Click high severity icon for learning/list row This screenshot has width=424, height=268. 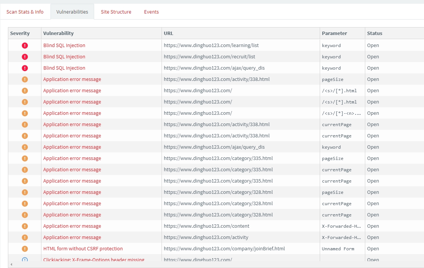[25, 46]
